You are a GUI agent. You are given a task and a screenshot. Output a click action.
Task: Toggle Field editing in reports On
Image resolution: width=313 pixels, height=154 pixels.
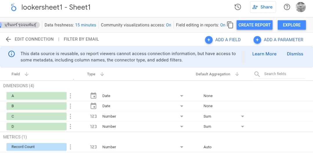tap(223, 25)
